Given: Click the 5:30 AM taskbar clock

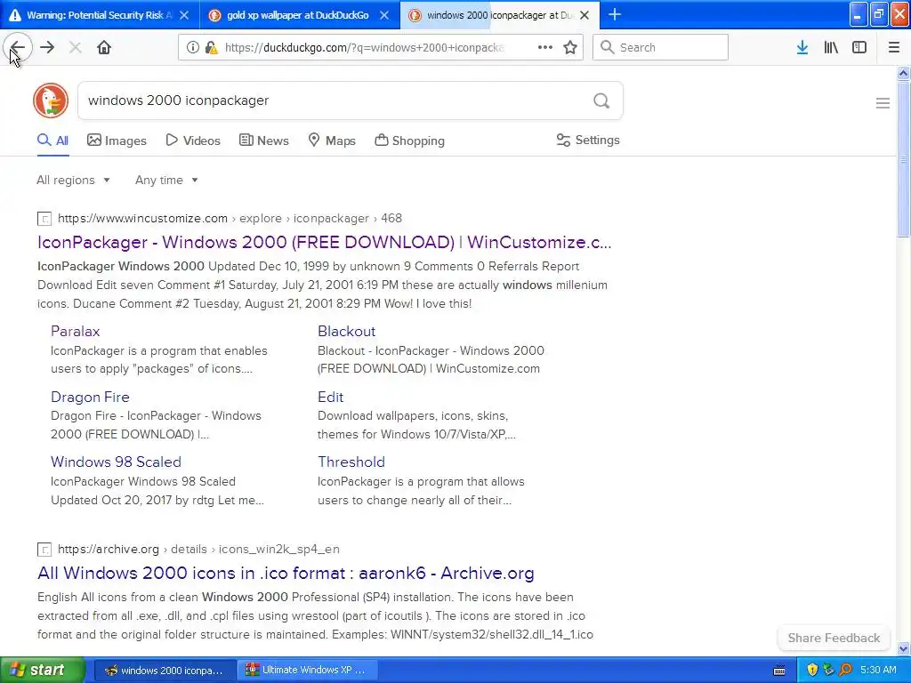Looking at the screenshot, I should [x=878, y=670].
